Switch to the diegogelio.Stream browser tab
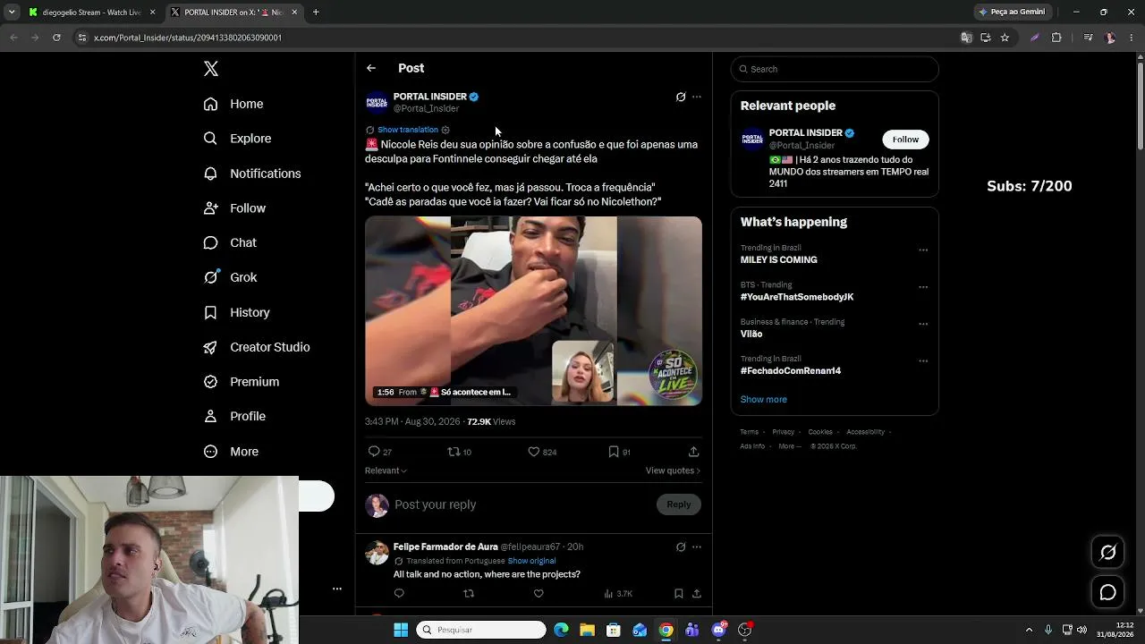Screen dimensions: 1145x644 91,13
